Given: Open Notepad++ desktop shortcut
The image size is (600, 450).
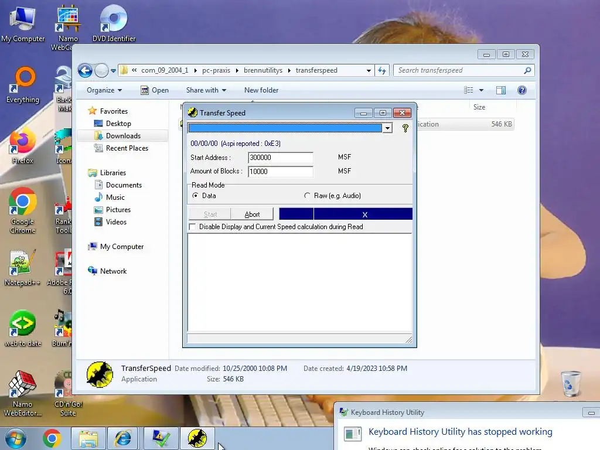Looking at the screenshot, I should (23, 268).
